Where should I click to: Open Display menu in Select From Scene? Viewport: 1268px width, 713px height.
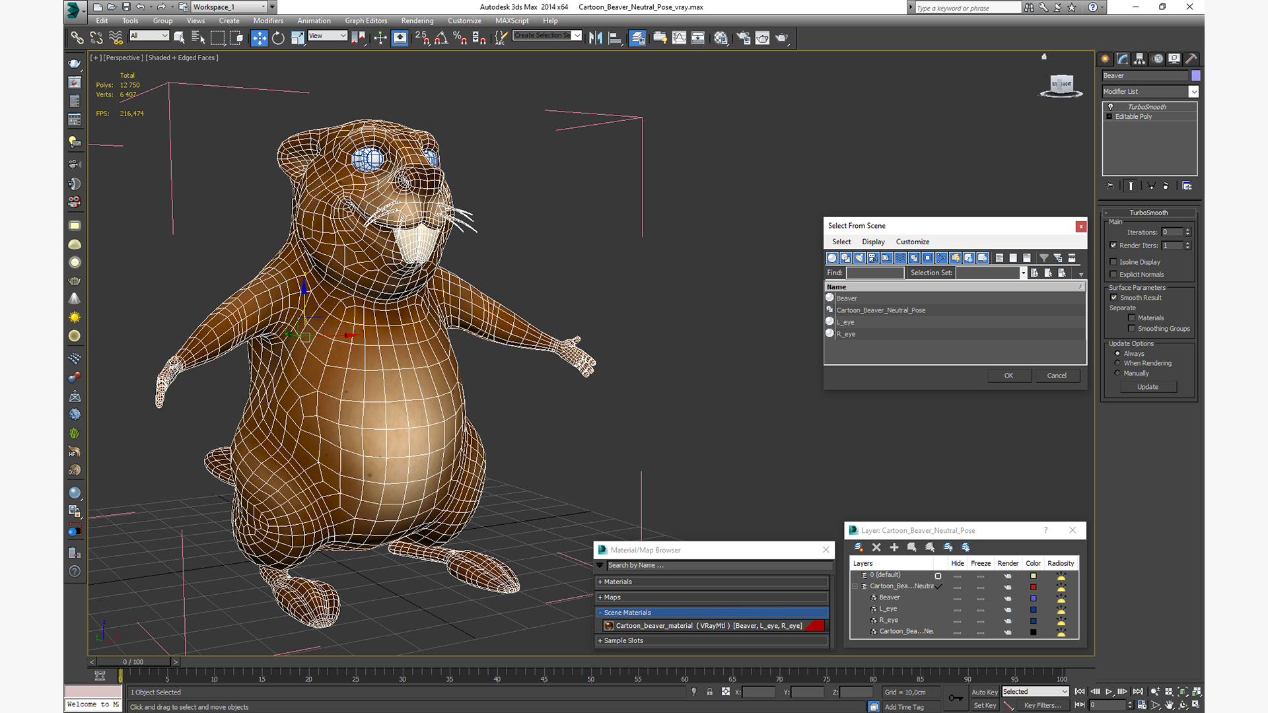pos(873,242)
